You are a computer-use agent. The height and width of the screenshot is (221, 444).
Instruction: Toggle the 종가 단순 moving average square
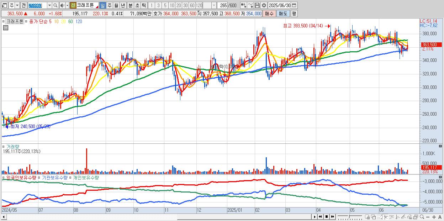tap(27, 21)
